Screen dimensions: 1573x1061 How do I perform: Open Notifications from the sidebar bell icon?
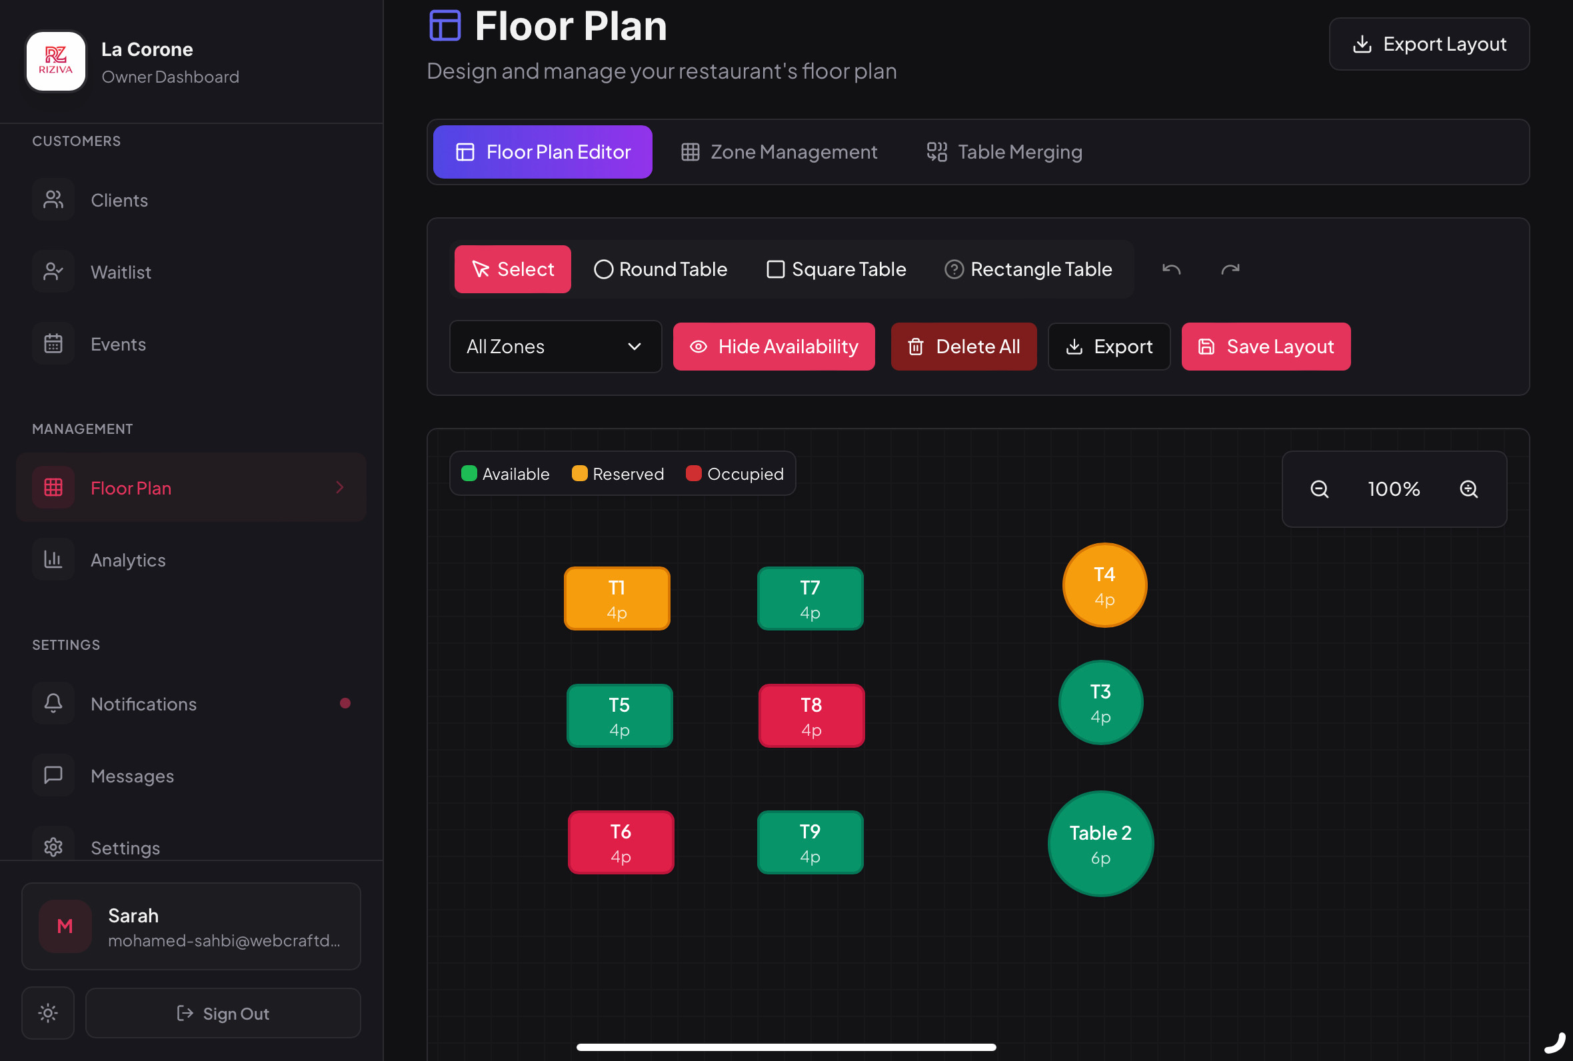pyautogui.click(x=53, y=704)
